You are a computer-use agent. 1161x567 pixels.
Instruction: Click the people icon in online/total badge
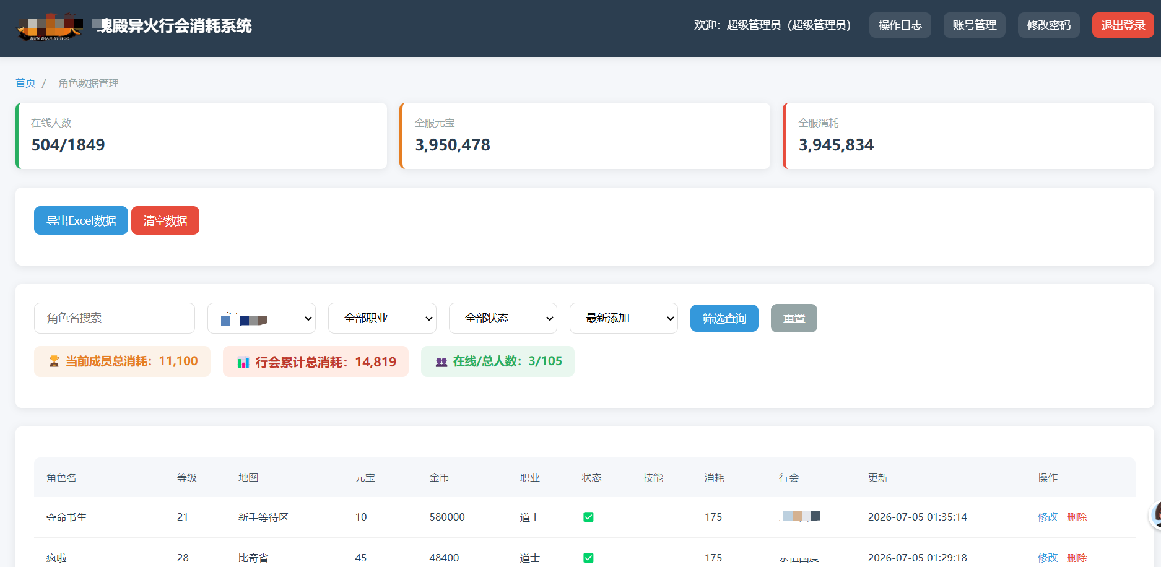click(x=441, y=362)
